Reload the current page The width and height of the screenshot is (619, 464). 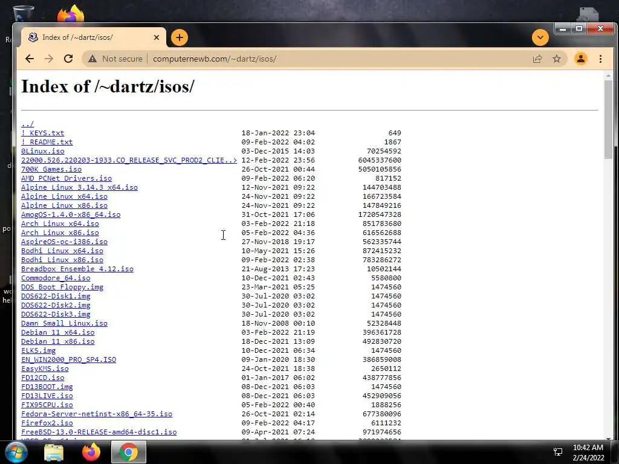tap(68, 59)
